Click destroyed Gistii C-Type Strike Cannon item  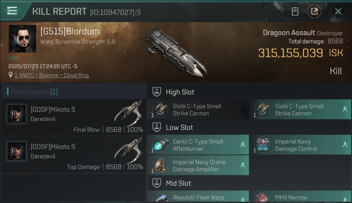198,109
